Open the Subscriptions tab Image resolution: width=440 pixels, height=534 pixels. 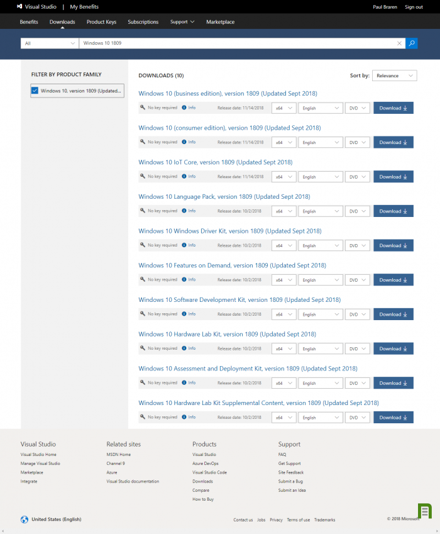[x=143, y=22]
